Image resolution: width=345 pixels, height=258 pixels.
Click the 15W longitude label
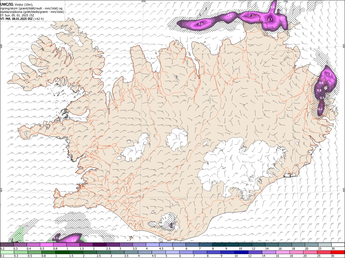[x=285, y=1]
